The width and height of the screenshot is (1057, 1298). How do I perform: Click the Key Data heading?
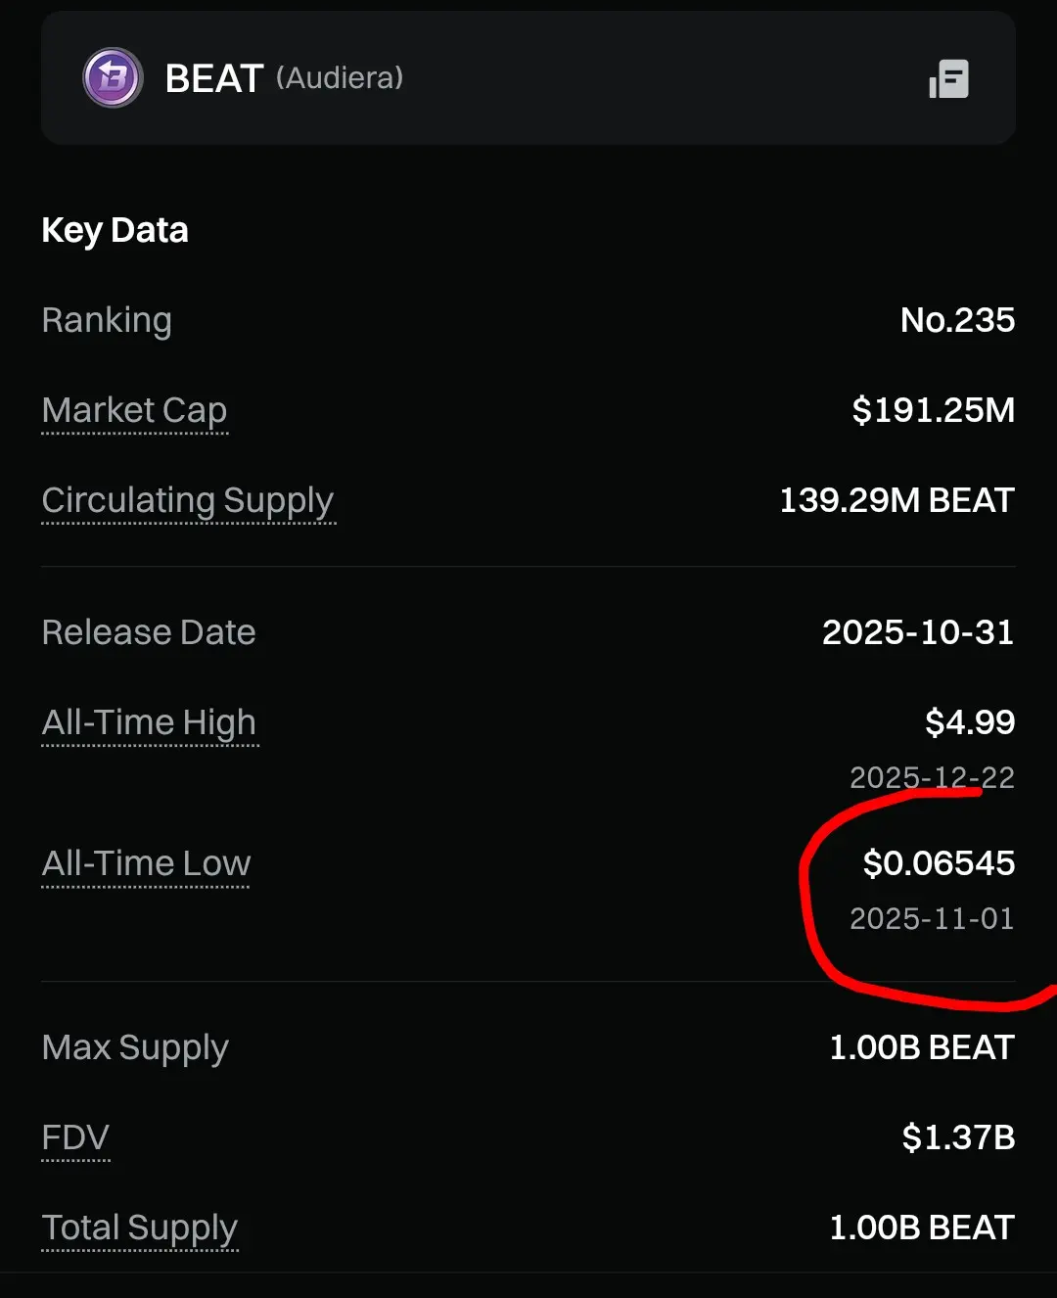115,231
